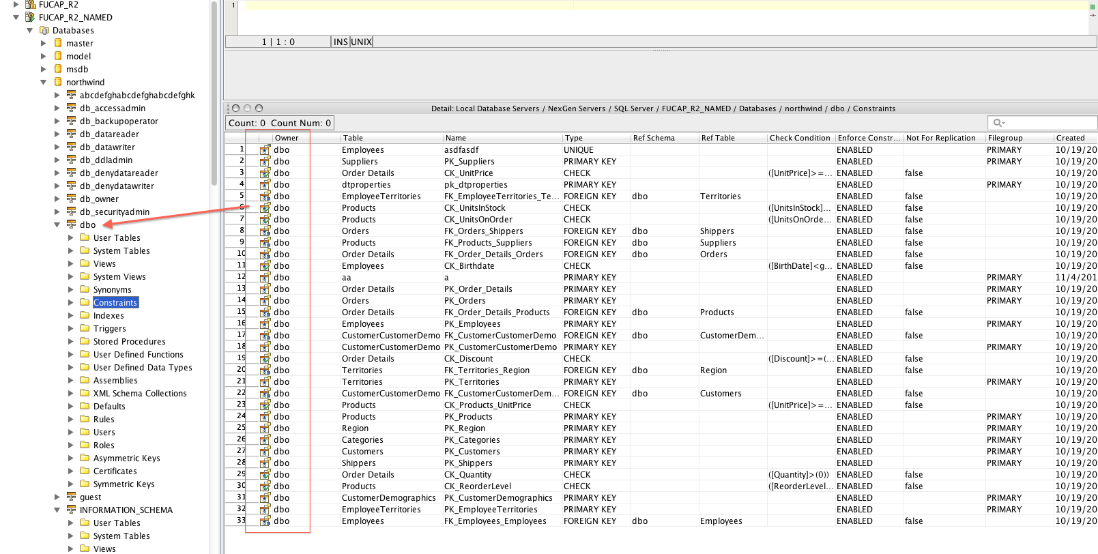Click the Certificates folder icon

pos(85,471)
